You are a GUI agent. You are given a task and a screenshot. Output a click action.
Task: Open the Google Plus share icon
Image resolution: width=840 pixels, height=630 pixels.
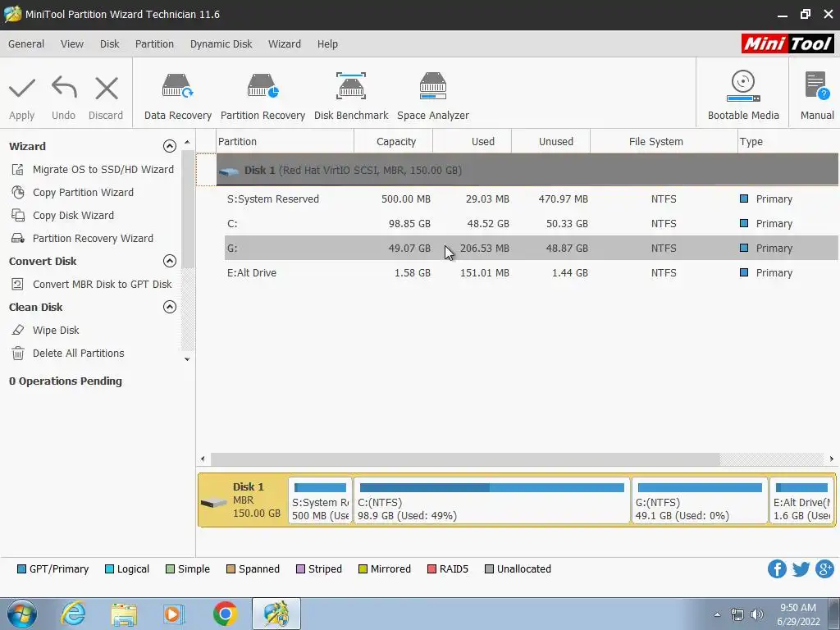coord(825,569)
